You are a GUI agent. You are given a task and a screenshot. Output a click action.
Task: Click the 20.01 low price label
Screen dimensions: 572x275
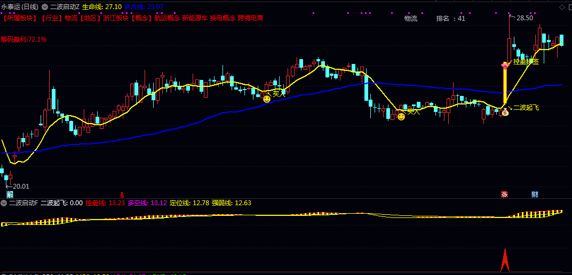pyautogui.click(x=21, y=187)
